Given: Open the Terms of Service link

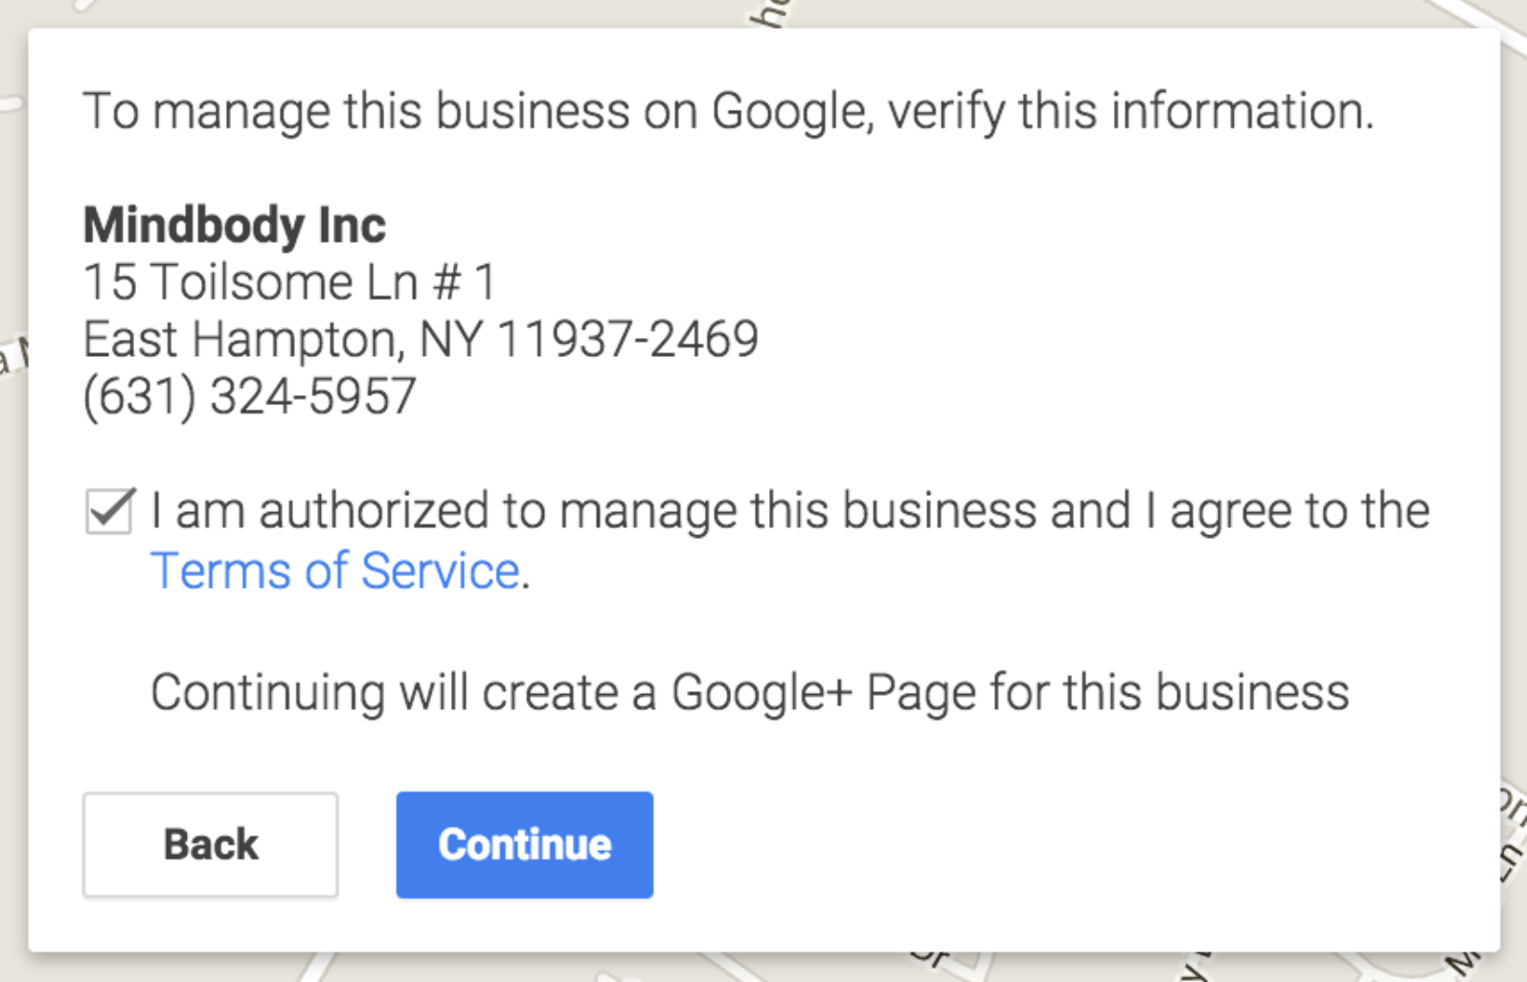Looking at the screenshot, I should [x=334, y=571].
